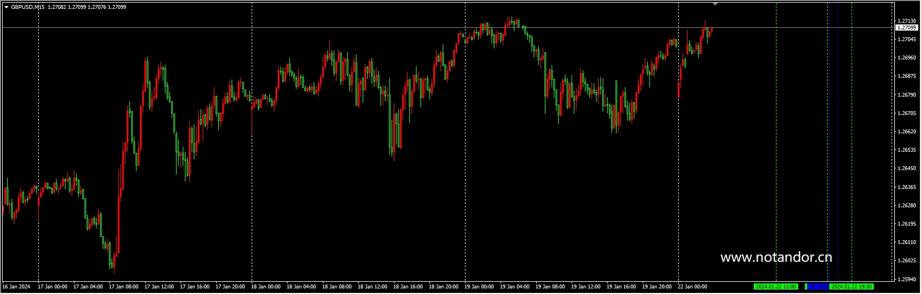Select the green 2024.01.22 19:30 time label
Image resolution: width=921 pixels, height=294 pixels.
pos(851,287)
